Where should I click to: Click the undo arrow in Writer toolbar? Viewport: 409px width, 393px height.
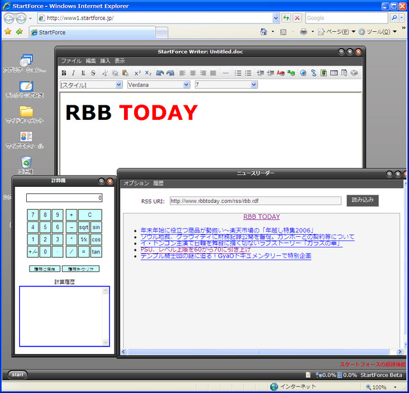(x=160, y=73)
